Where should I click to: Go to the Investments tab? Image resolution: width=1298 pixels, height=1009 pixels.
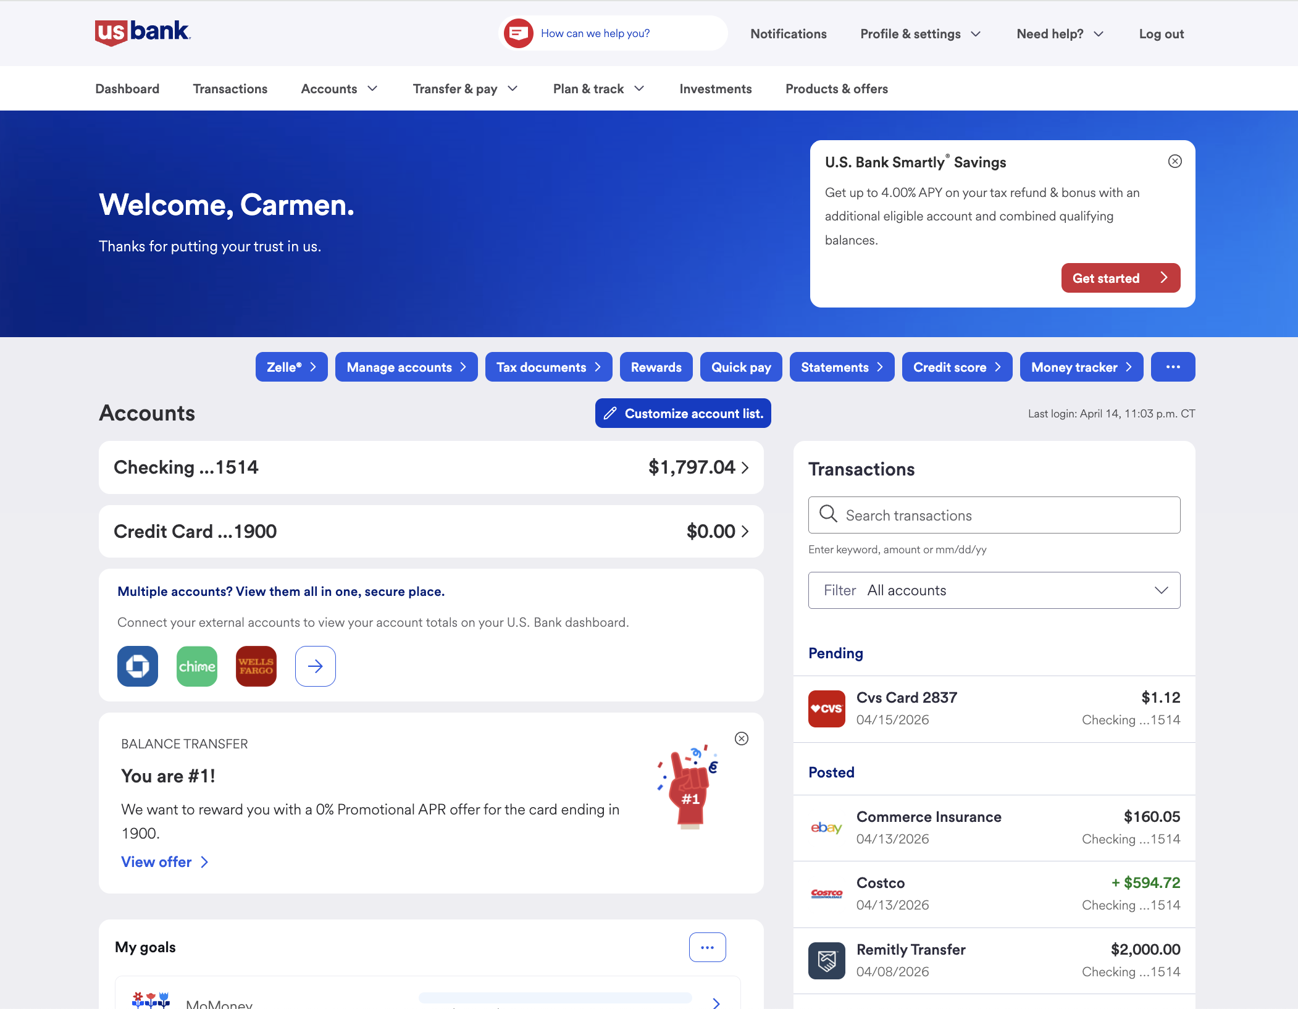tap(715, 89)
